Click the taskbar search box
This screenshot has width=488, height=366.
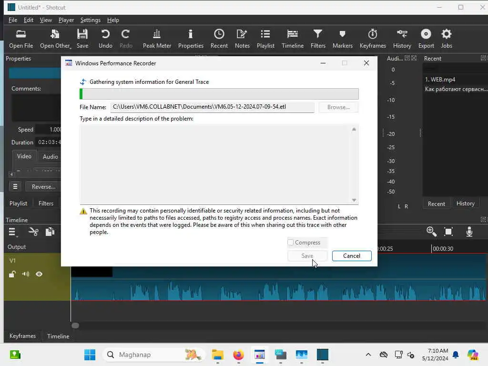(x=154, y=355)
